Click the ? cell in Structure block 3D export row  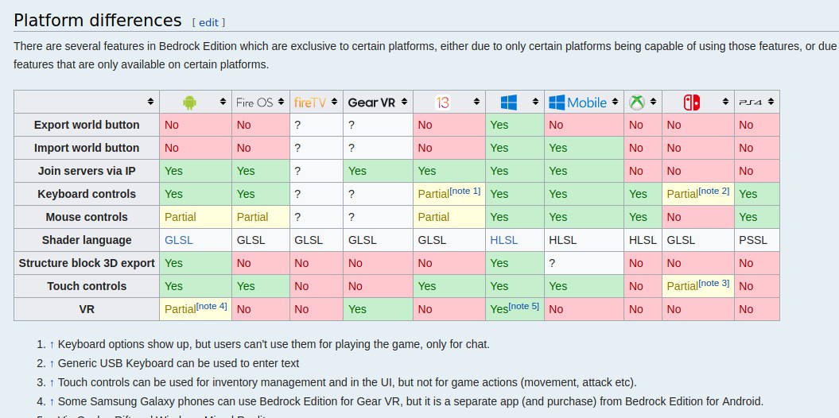click(584, 263)
